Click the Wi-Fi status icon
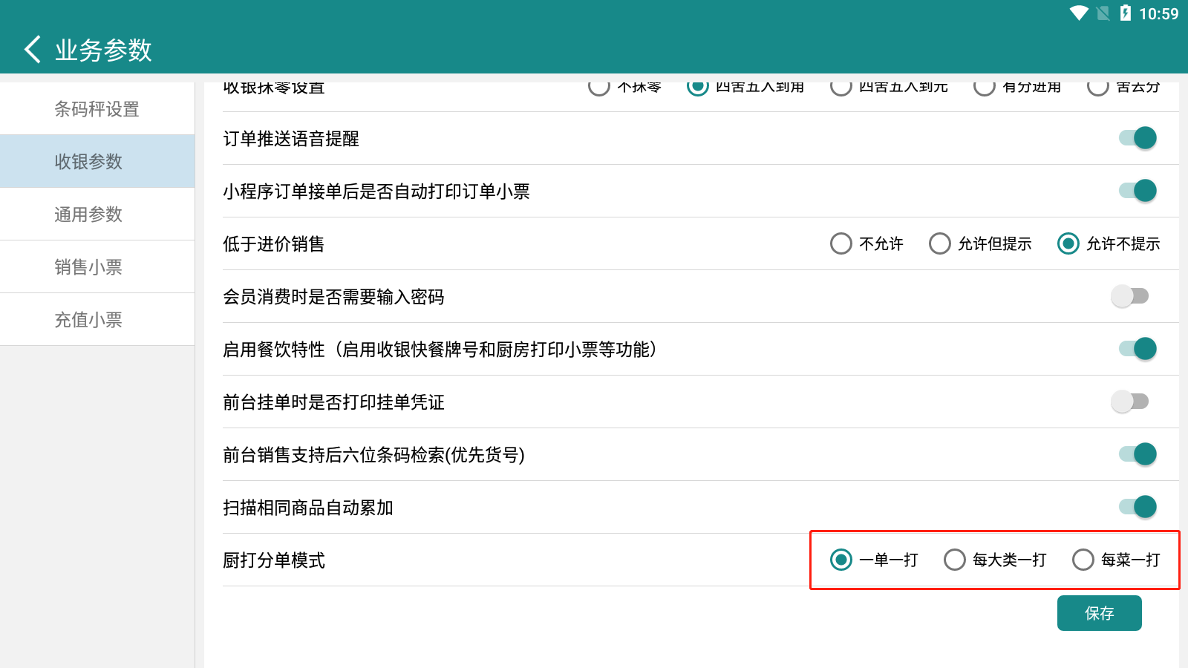Viewport: 1188px width, 668px height. coord(1078,13)
